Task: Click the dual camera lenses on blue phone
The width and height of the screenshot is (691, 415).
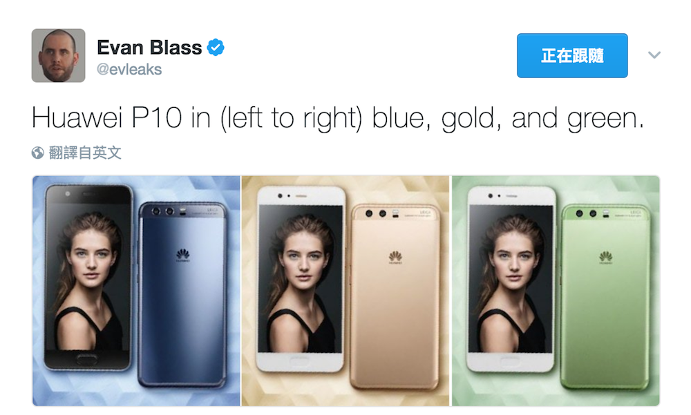Action: pos(162,212)
